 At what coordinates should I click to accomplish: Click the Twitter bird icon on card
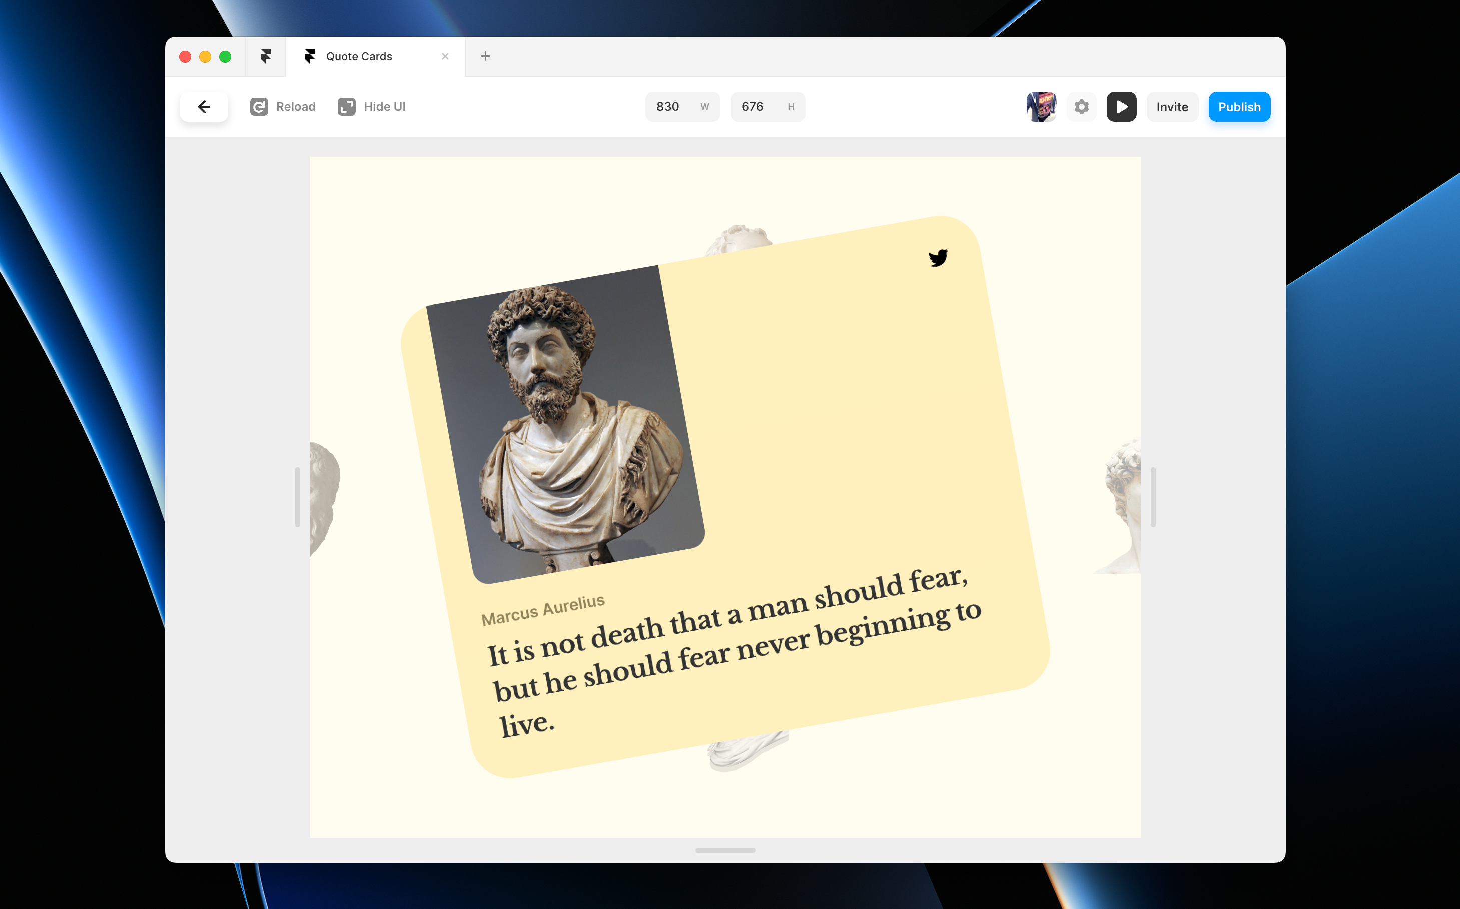click(938, 258)
